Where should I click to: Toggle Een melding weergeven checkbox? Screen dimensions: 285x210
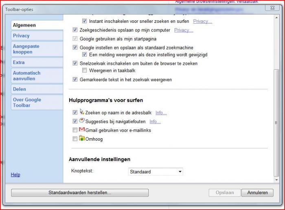tap(84, 54)
